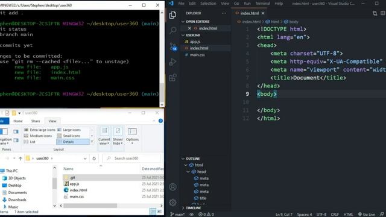Open the Help menu in VS Code

(x=279, y=4)
